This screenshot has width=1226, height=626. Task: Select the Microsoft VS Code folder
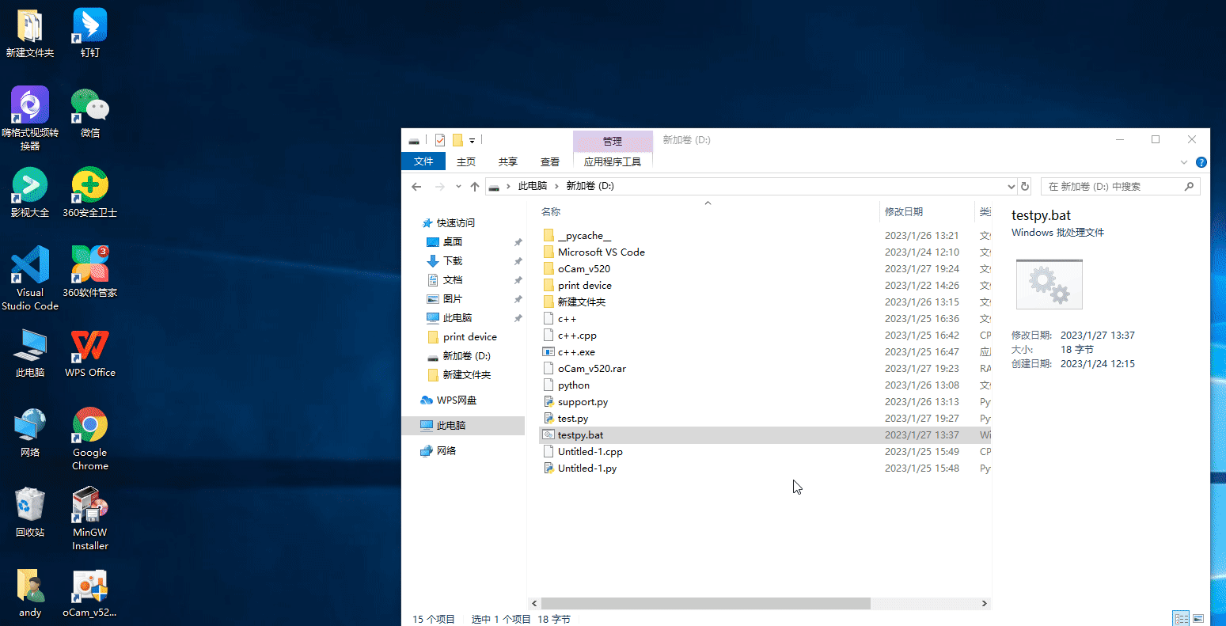pos(601,252)
